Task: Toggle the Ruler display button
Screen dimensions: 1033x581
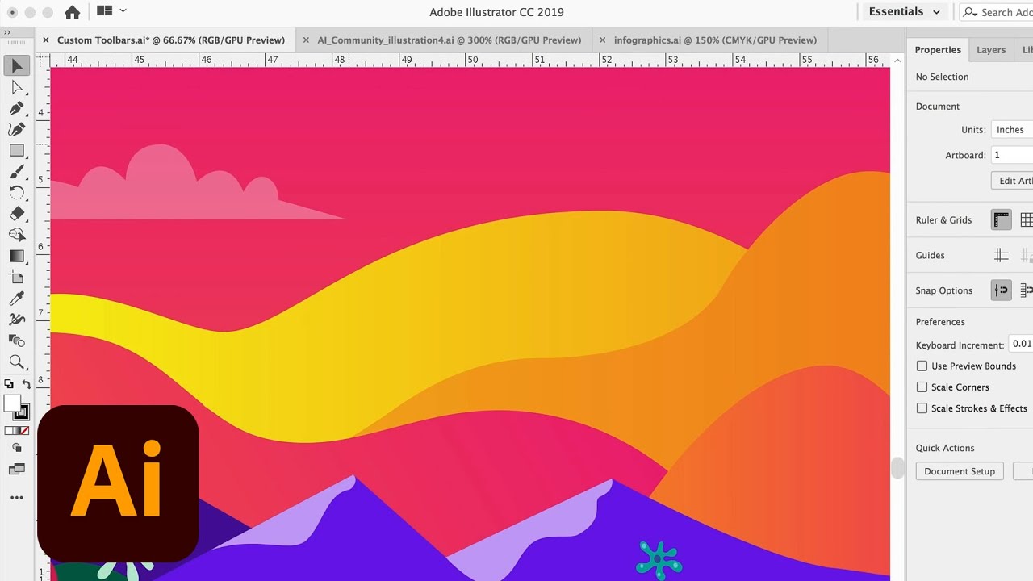Action: (x=1001, y=219)
